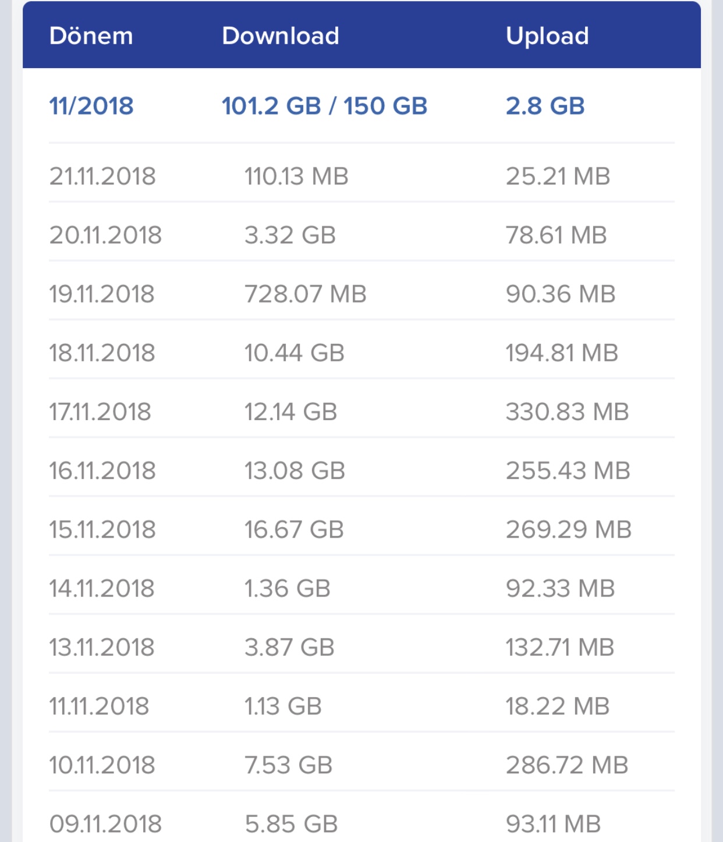723x842 pixels.
Task: Tap the 286.72 MB upload value
Action: coord(567,765)
